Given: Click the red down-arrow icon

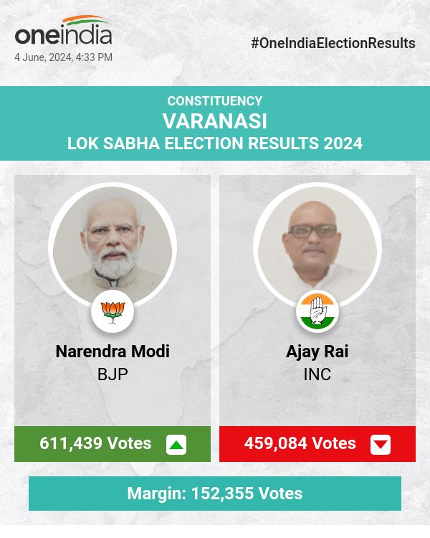Looking at the screenshot, I should [x=381, y=445].
